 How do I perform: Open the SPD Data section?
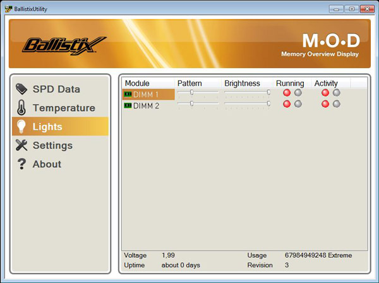(61, 89)
